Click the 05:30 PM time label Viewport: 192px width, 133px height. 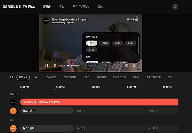click(x=132, y=87)
